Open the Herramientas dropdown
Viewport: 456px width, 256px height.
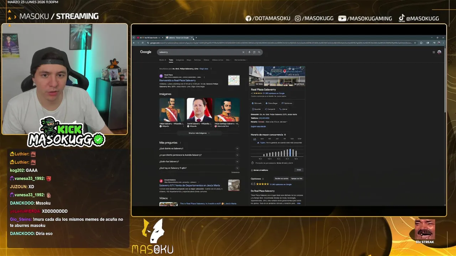click(x=241, y=60)
